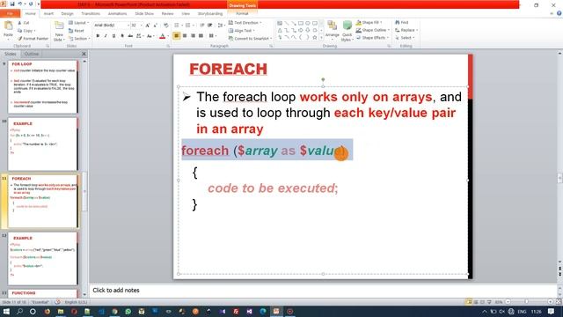Start Slide Show from status bar
Viewport: 563px width, 317px height.
tap(489, 302)
